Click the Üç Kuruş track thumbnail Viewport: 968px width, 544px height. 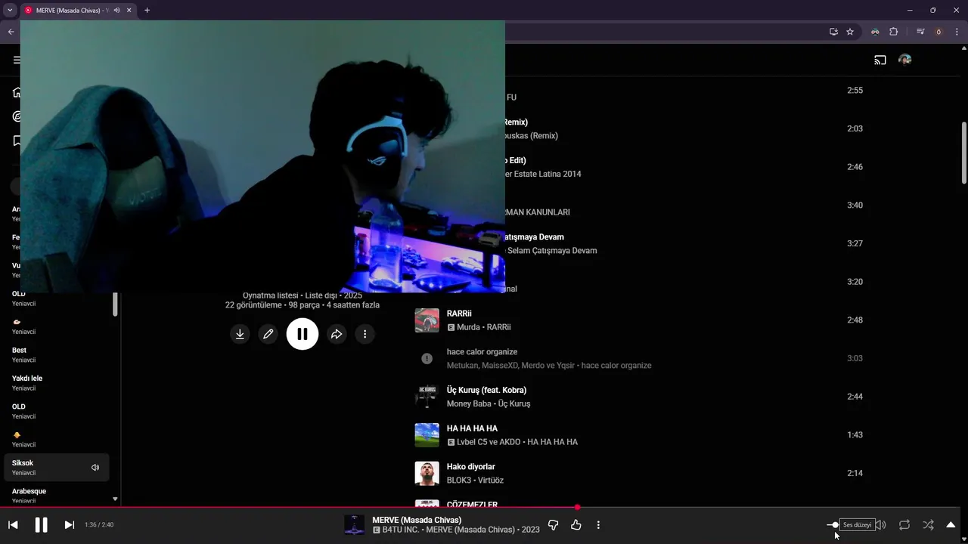coord(427,397)
